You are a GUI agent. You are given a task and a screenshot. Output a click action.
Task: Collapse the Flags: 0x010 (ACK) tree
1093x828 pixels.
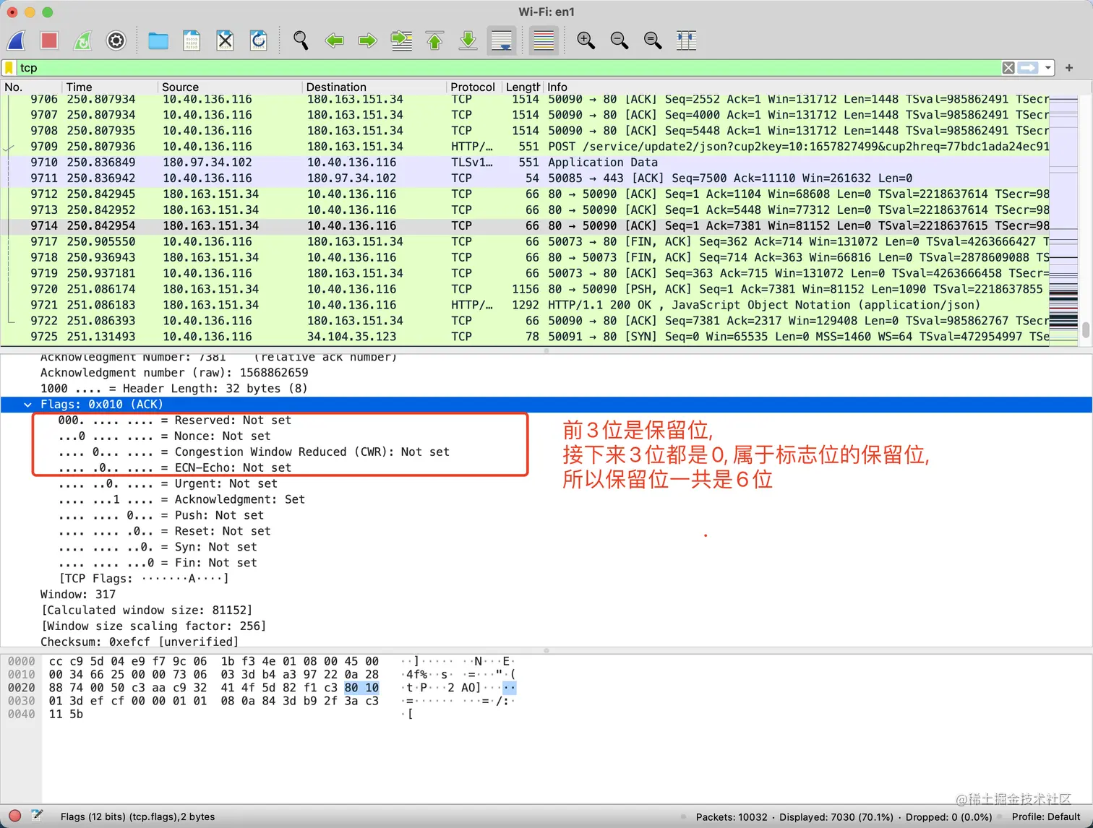click(x=27, y=405)
